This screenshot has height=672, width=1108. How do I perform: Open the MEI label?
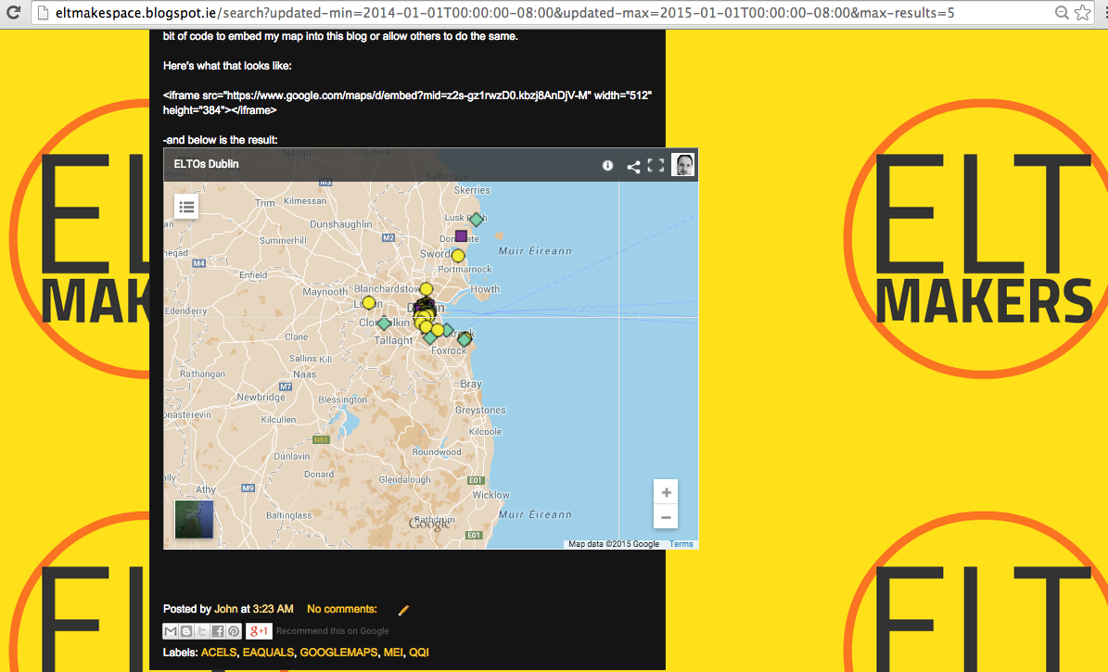pyautogui.click(x=393, y=653)
